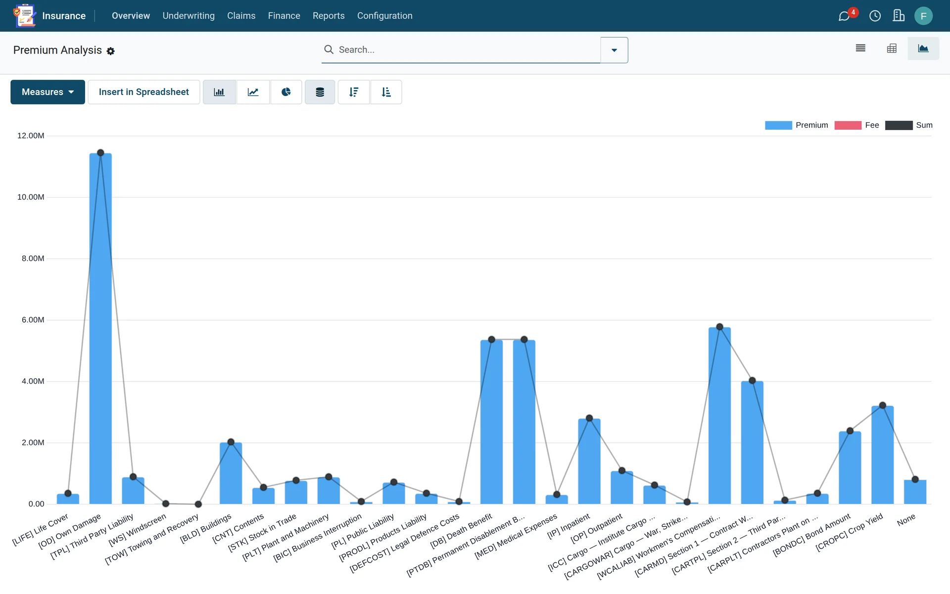Switch to list view

pyautogui.click(x=860, y=49)
